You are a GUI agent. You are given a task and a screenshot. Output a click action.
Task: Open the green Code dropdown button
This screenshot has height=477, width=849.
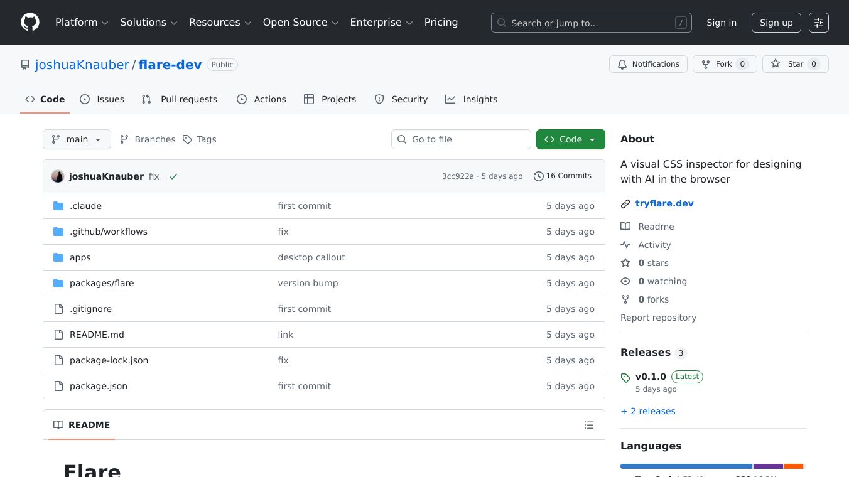pyautogui.click(x=570, y=139)
